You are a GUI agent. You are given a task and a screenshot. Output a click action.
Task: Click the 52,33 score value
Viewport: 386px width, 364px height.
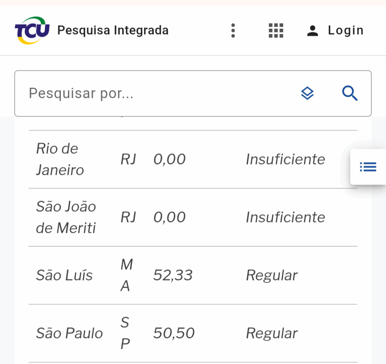pyautogui.click(x=173, y=275)
